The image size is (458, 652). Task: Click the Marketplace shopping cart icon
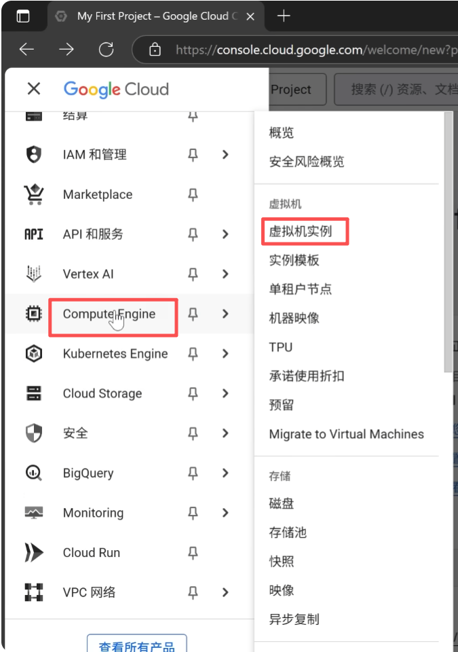(33, 195)
